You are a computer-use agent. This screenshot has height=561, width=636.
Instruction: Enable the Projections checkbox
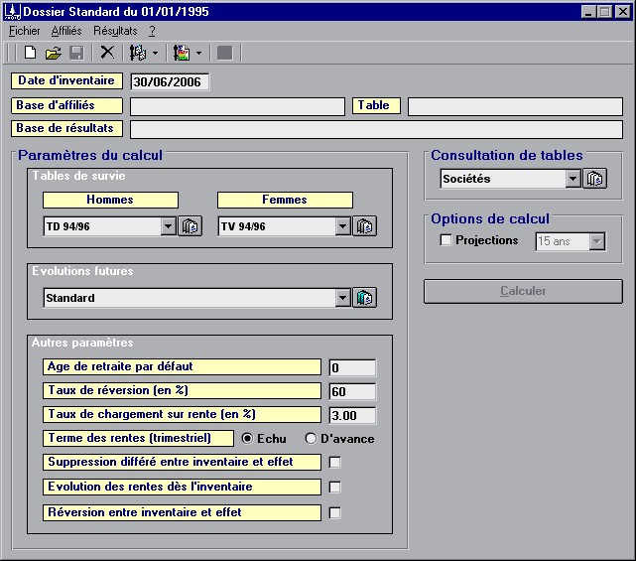(x=445, y=240)
